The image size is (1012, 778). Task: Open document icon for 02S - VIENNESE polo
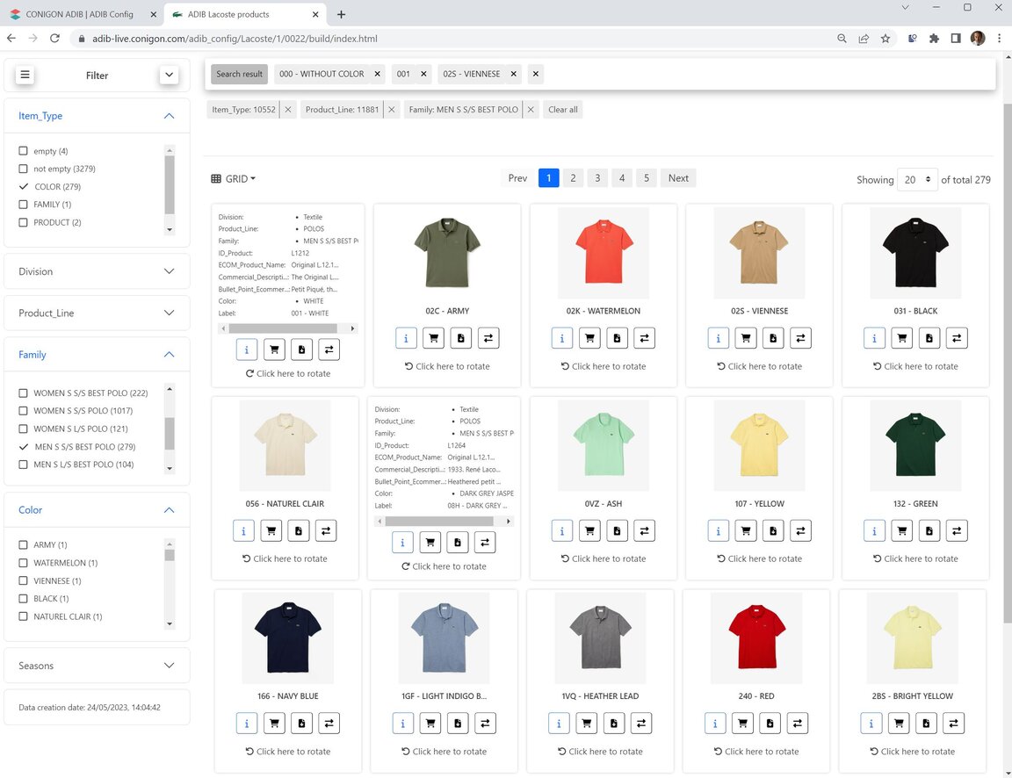[x=772, y=338]
